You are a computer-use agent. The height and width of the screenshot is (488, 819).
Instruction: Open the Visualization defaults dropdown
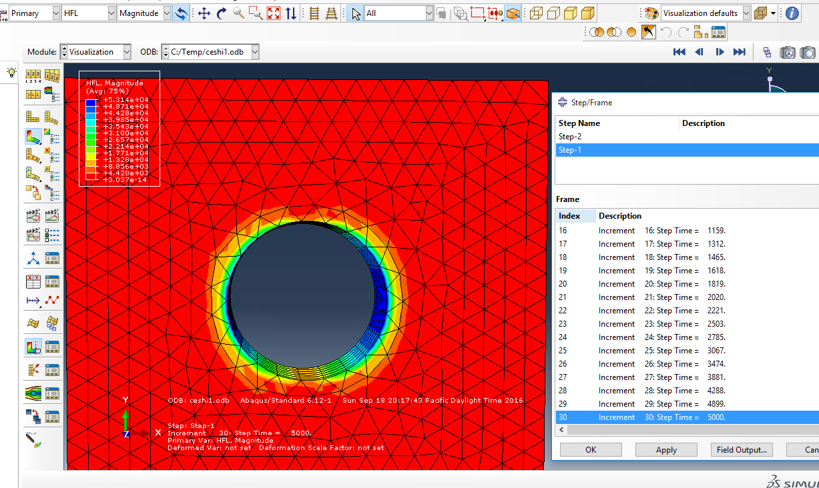tap(746, 13)
